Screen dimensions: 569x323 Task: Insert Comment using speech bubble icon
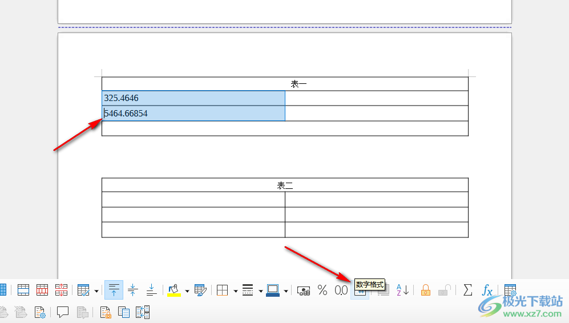63,312
